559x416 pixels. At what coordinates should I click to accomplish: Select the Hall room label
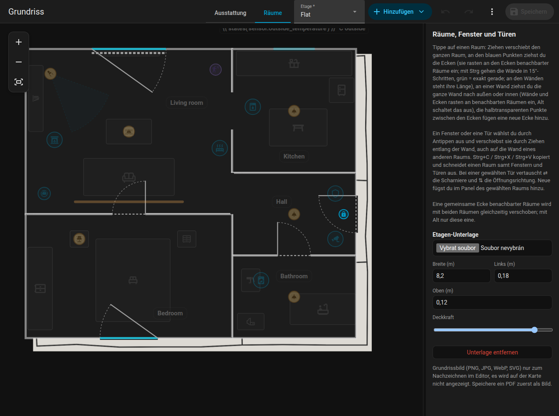coord(282,202)
